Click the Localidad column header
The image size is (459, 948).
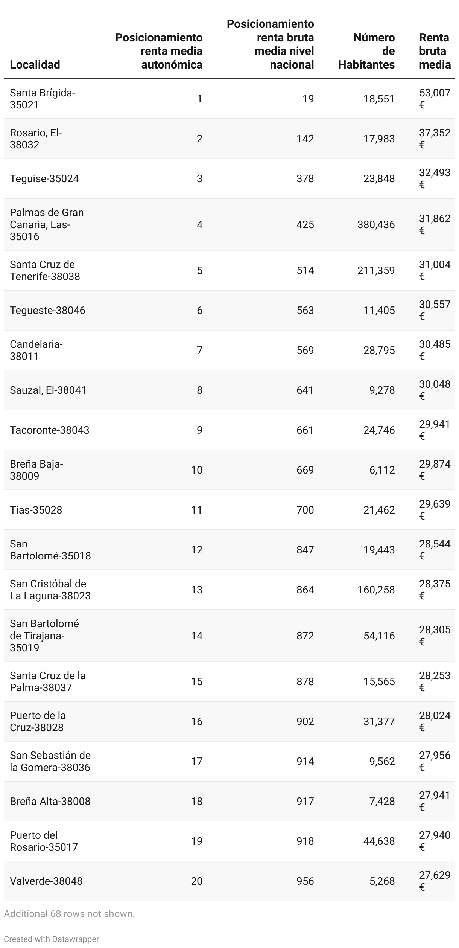tap(35, 64)
